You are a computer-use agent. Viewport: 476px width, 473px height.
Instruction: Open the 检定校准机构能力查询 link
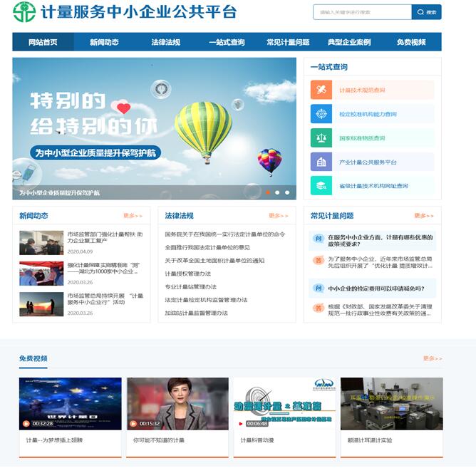coord(368,114)
